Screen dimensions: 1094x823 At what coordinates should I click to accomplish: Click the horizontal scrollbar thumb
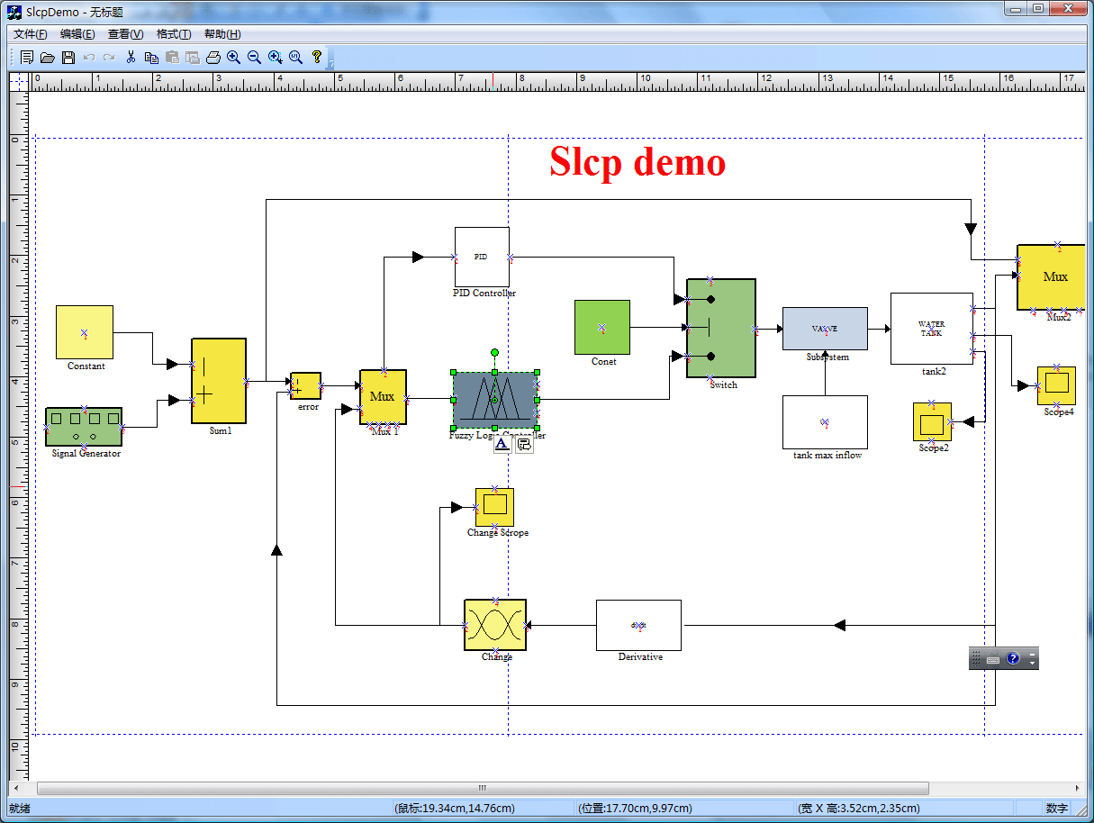pyautogui.click(x=483, y=788)
